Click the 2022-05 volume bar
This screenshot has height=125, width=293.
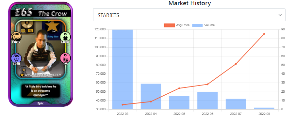pos(179,103)
